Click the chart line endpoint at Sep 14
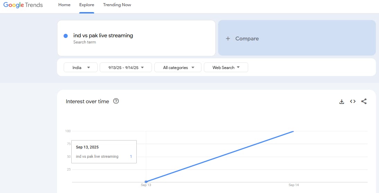The image size is (379, 193). coord(293,131)
